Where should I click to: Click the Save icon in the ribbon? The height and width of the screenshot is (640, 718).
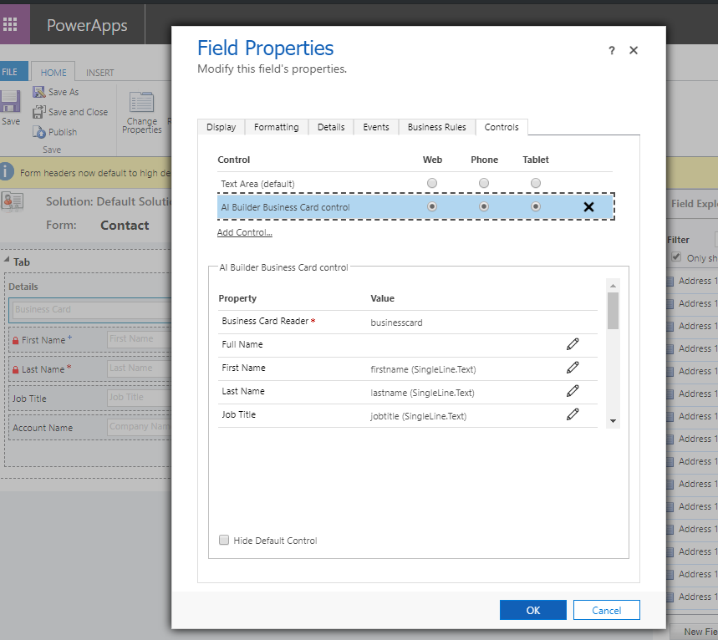tap(10, 104)
